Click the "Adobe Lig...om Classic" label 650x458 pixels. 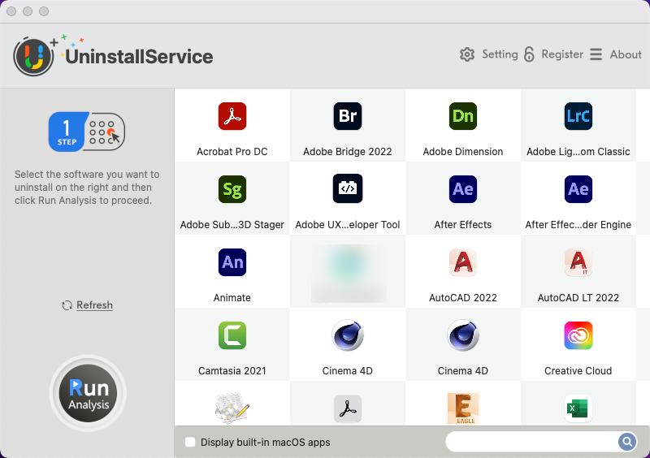click(x=578, y=152)
